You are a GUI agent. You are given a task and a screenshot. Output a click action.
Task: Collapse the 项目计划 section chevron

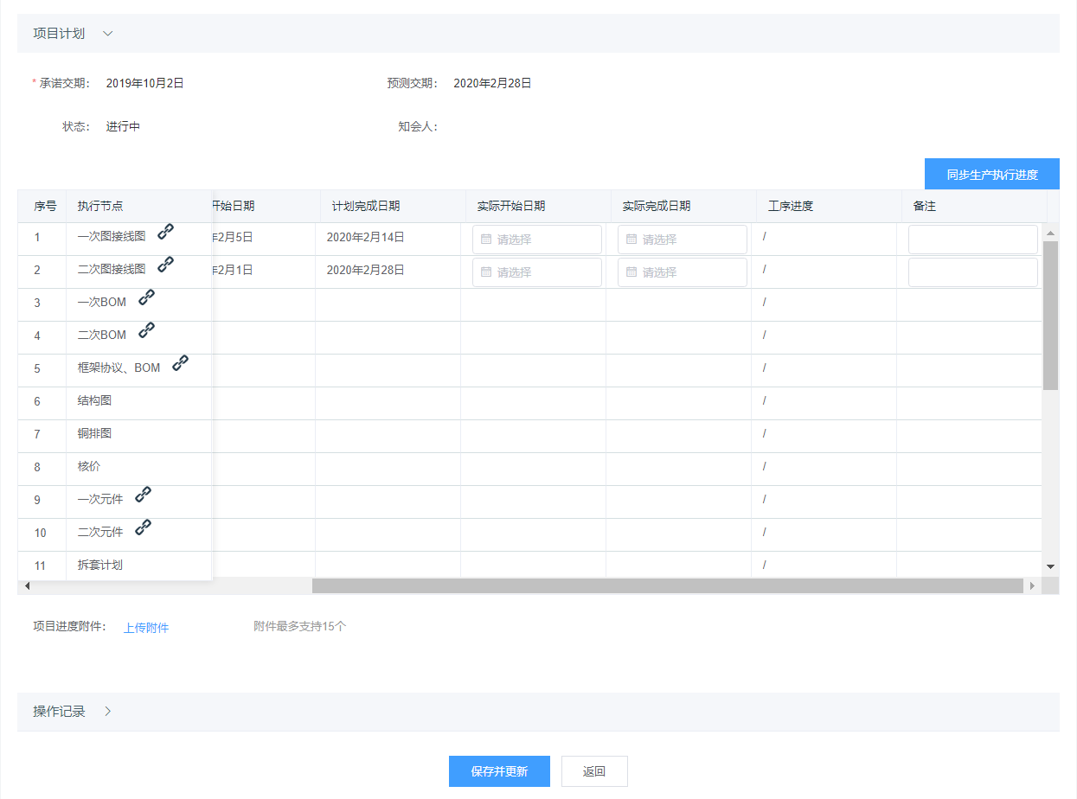108,34
